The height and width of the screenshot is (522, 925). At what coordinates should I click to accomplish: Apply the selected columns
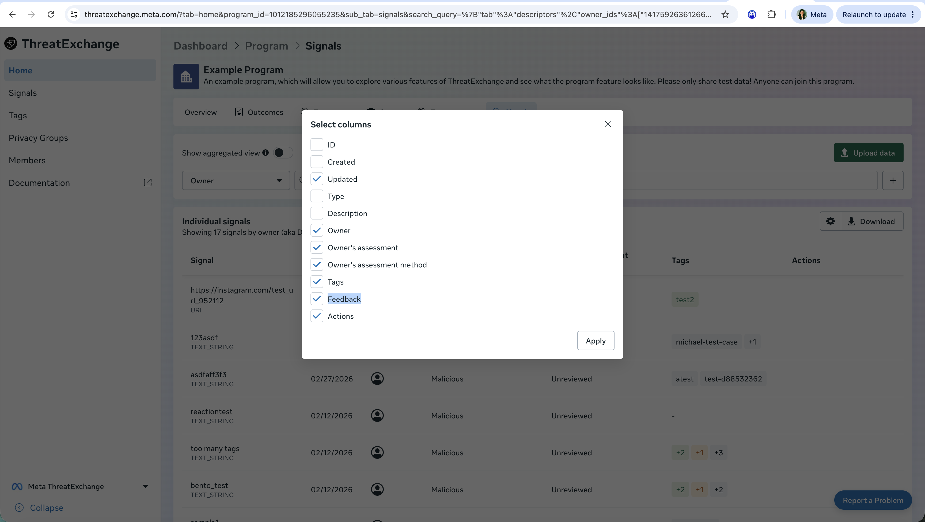(x=596, y=341)
